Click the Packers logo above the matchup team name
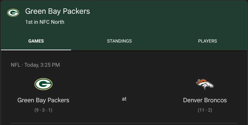The width and height of the screenshot is (248, 125). pyautogui.click(x=43, y=84)
